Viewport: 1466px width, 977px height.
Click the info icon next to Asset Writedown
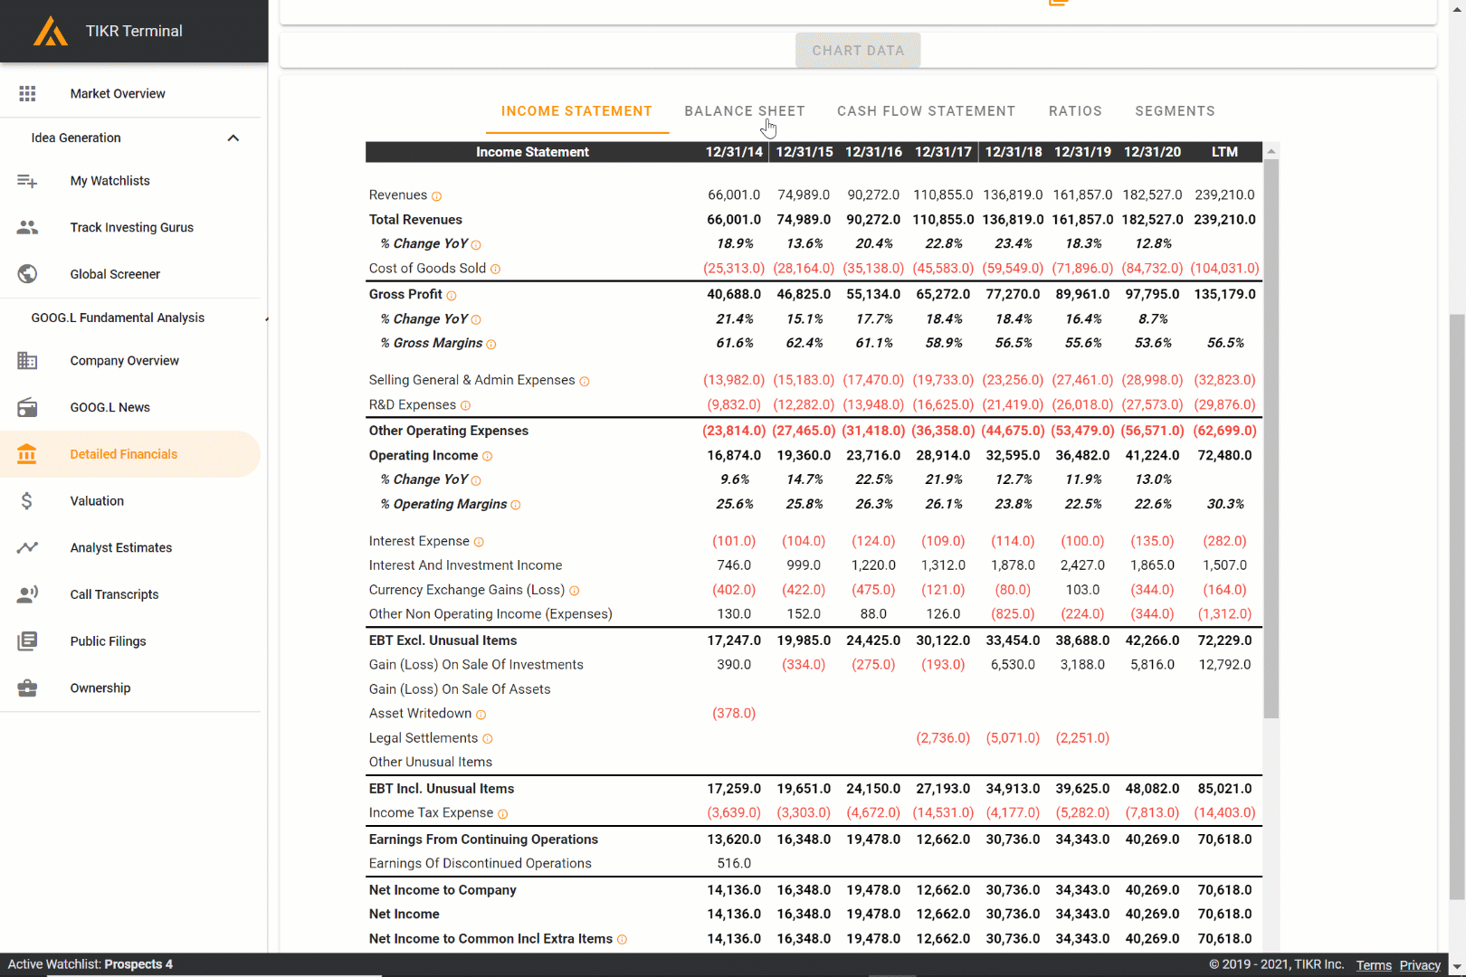pyautogui.click(x=481, y=716)
